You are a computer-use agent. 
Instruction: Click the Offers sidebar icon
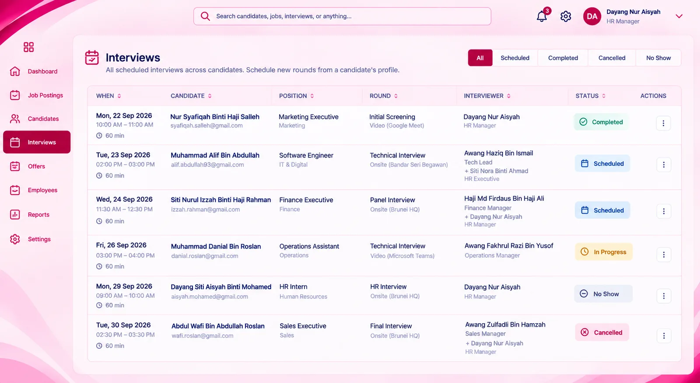coord(15,166)
